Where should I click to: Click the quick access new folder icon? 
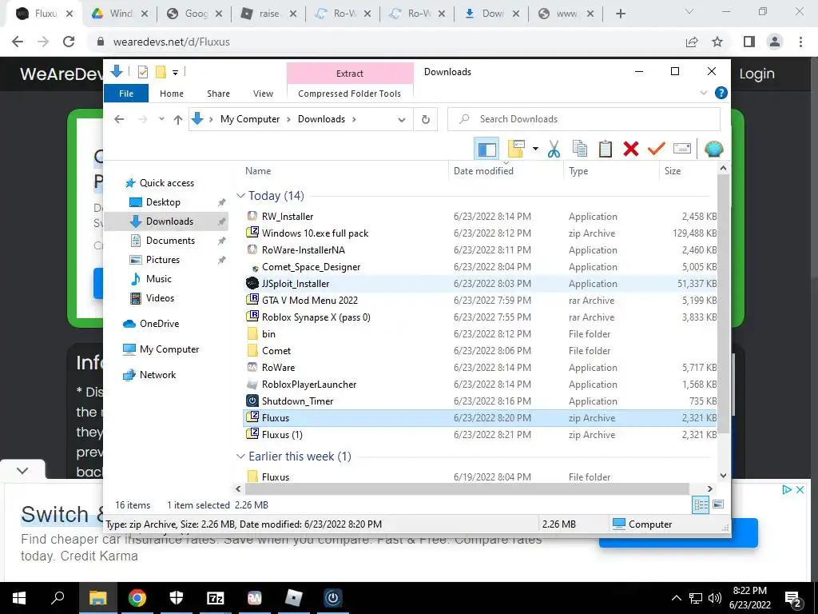tap(161, 72)
